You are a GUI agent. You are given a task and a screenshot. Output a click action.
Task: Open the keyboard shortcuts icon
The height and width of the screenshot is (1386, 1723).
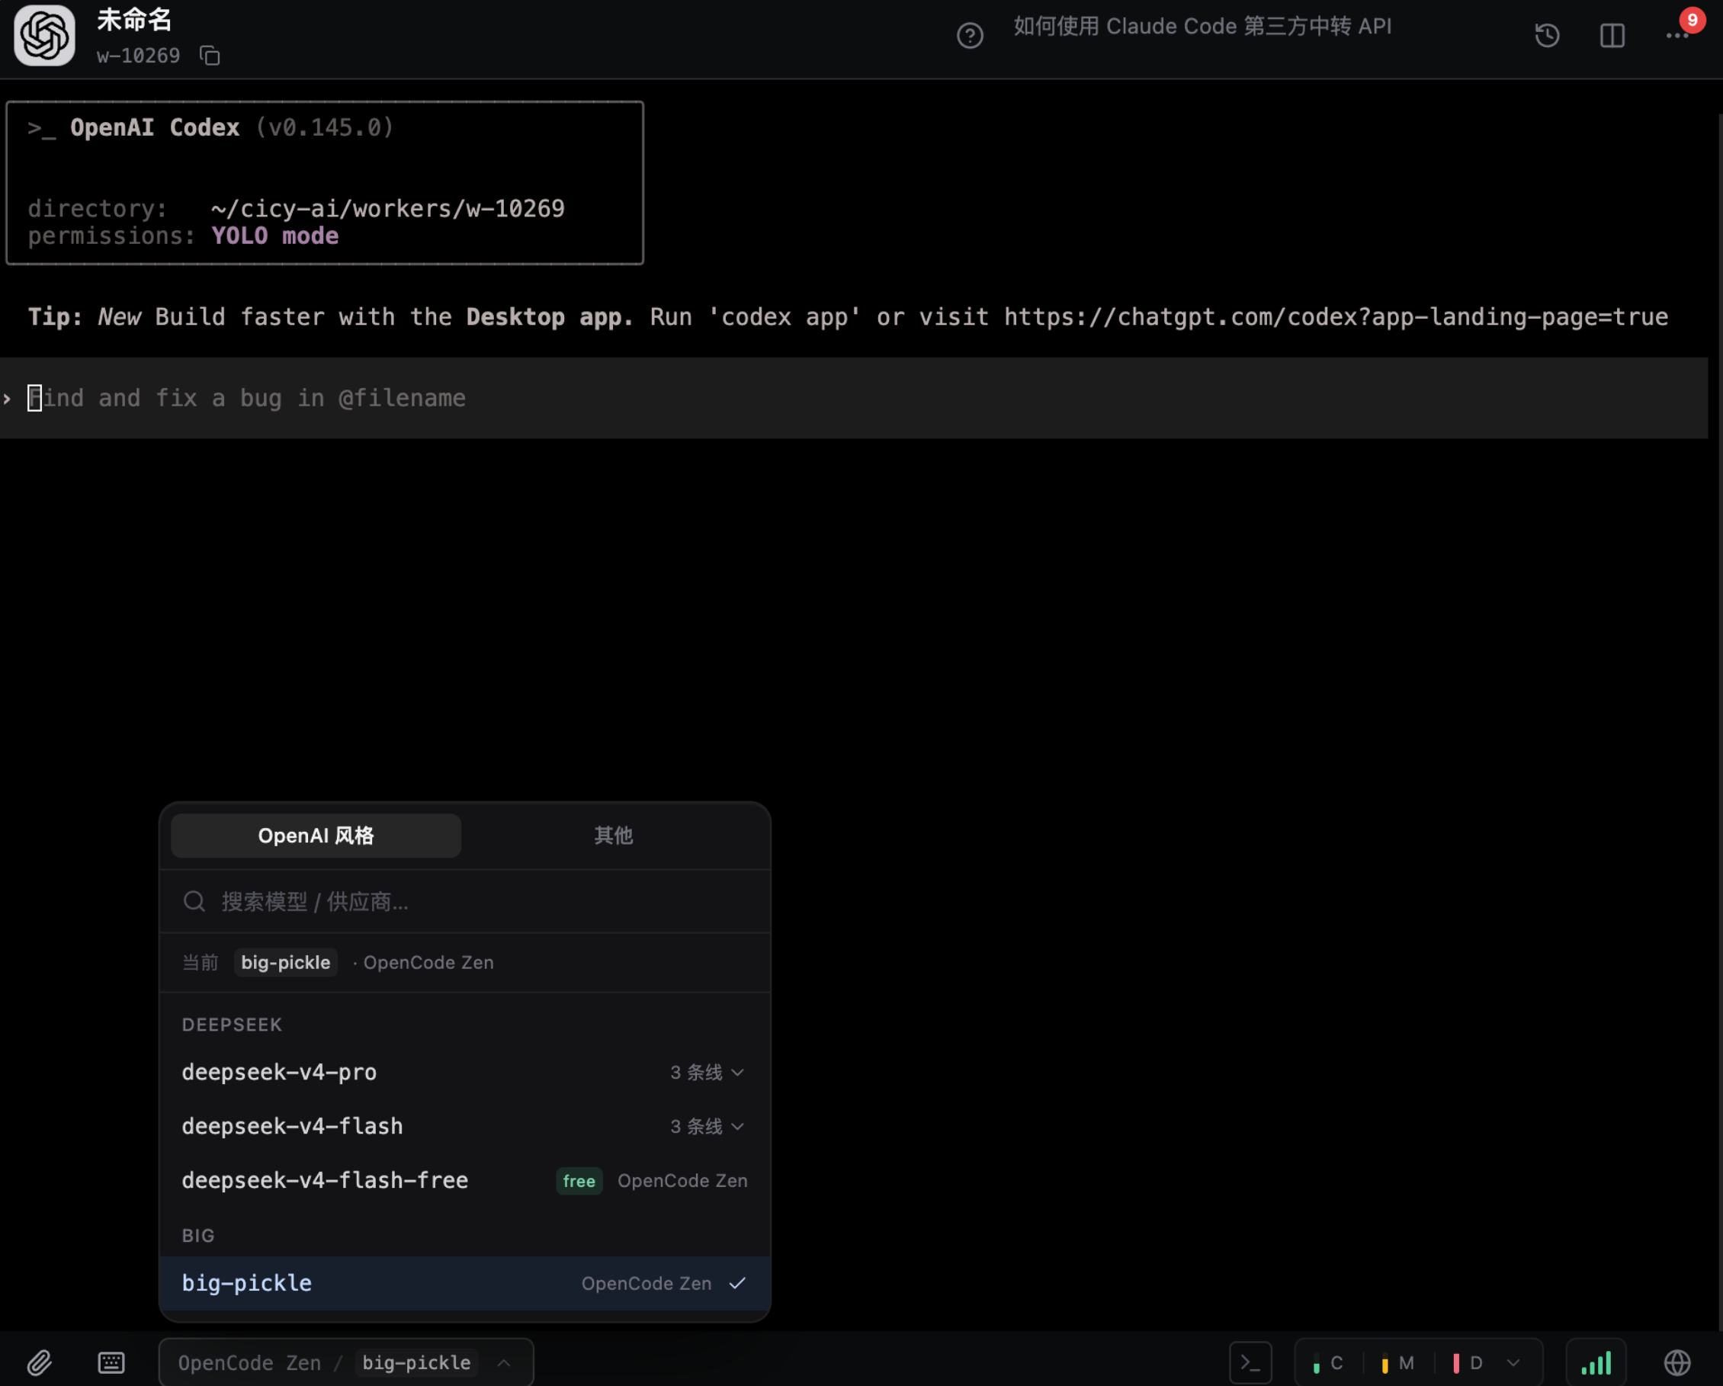111,1362
